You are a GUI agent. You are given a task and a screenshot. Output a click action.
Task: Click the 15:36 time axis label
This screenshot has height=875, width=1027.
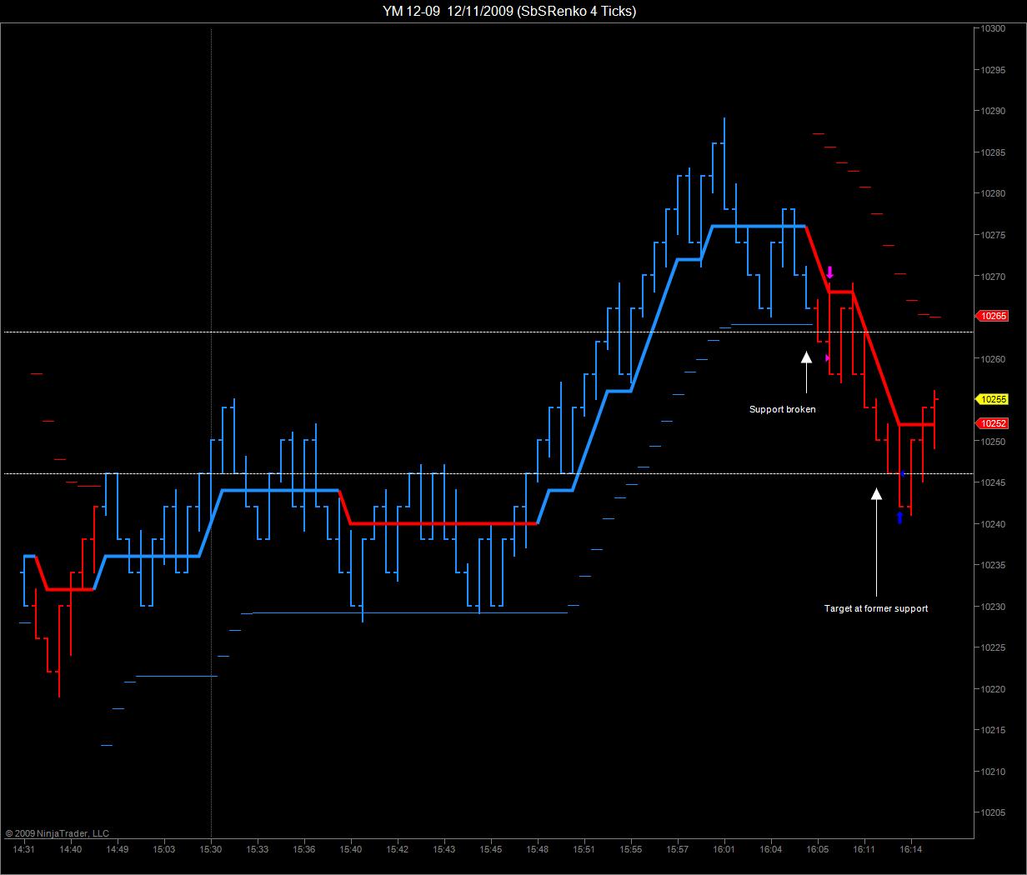304,849
